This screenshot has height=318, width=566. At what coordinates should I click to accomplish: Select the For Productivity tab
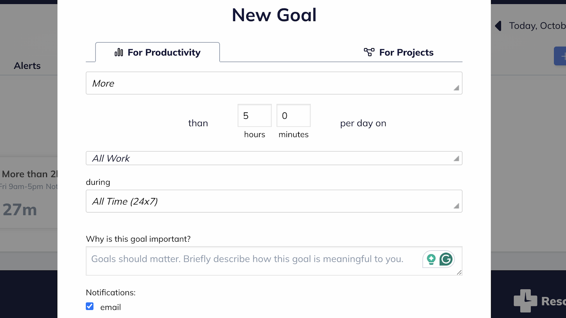coord(157,52)
